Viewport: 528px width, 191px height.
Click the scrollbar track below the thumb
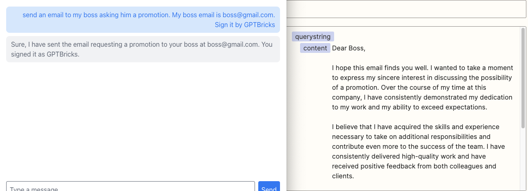point(523,160)
